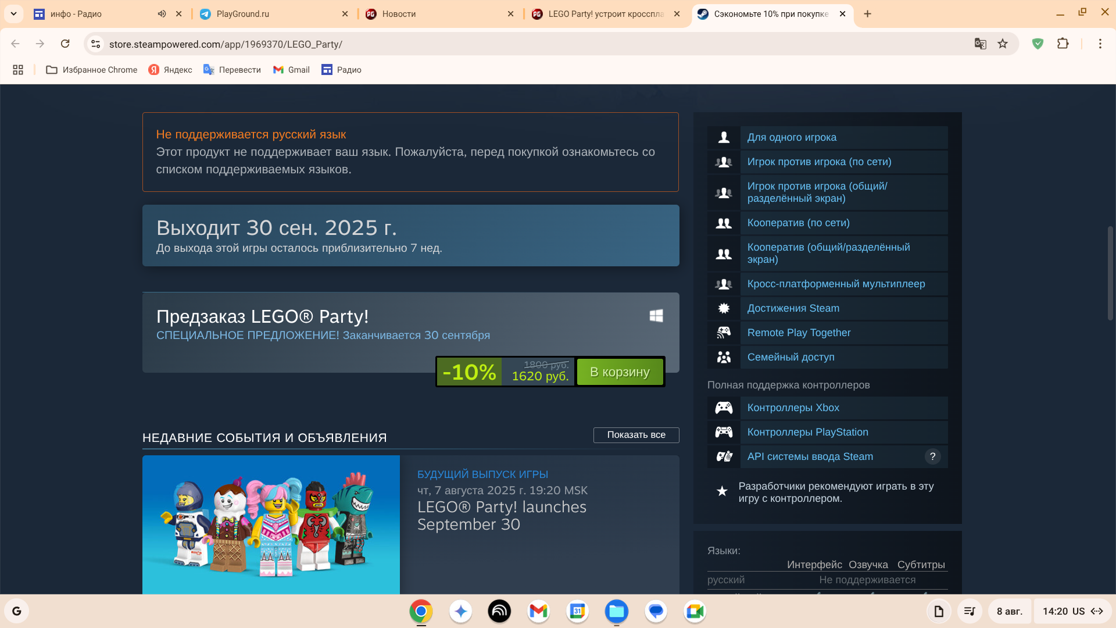Open the Extensions puzzle icon

click(x=1063, y=44)
